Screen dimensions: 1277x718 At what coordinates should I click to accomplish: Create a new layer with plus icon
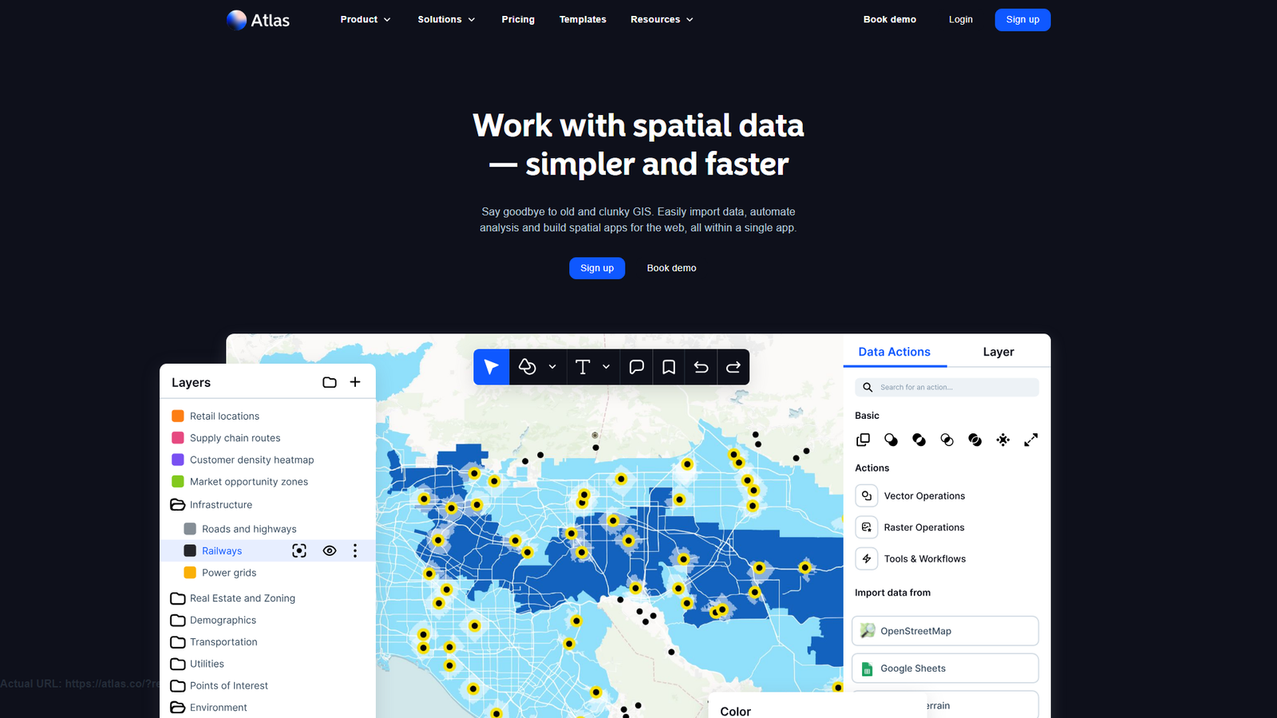pyautogui.click(x=355, y=382)
